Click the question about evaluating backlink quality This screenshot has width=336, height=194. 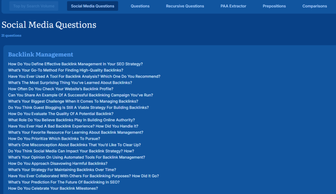click(x=61, y=114)
